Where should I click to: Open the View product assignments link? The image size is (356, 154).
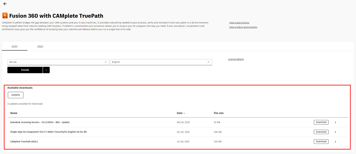click(x=243, y=27)
